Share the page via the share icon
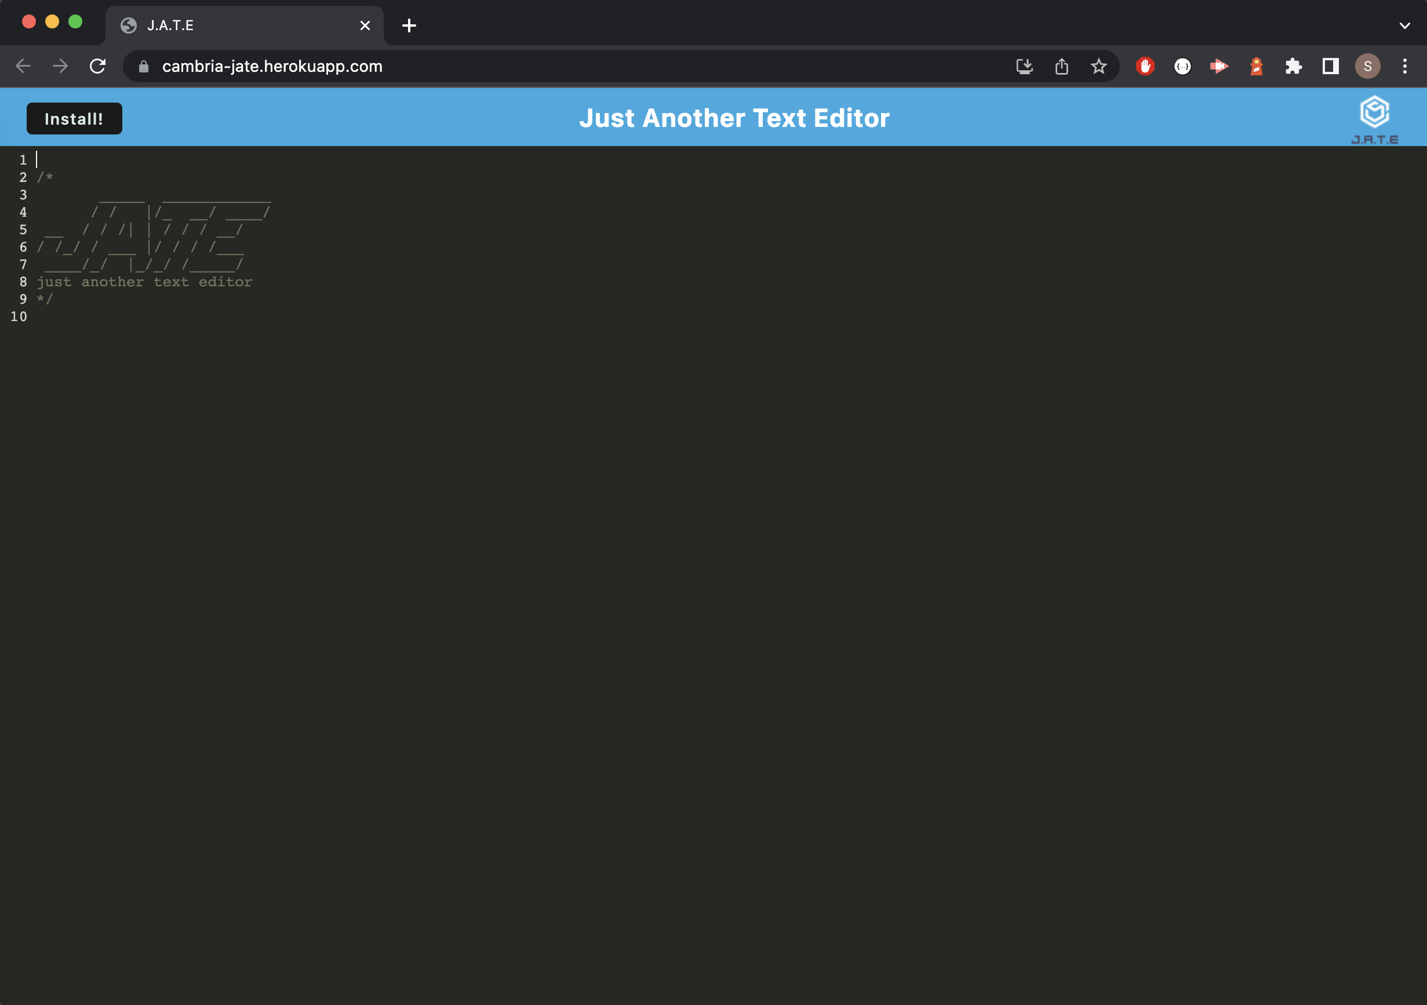The image size is (1427, 1005). [1061, 66]
